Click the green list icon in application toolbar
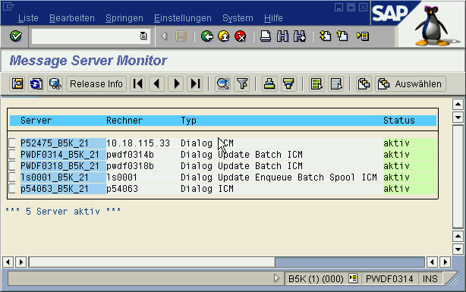This screenshot has width=466, height=292. click(316, 83)
